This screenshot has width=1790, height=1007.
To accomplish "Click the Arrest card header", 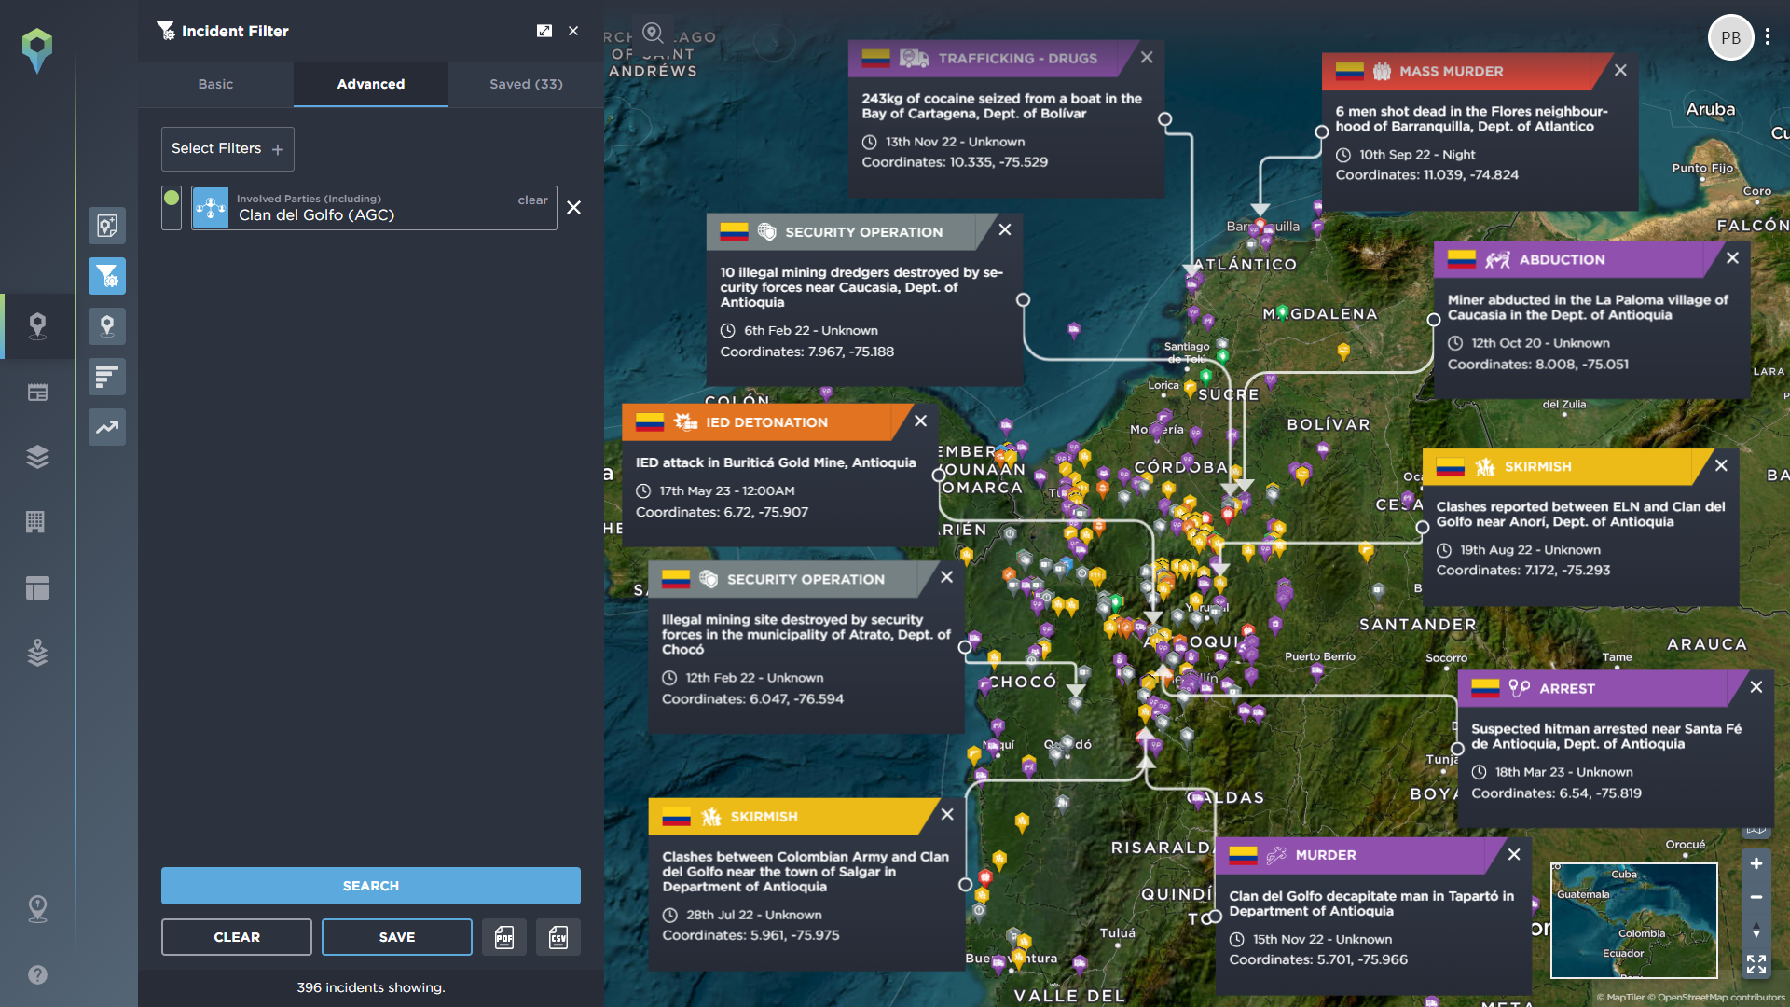I will click(x=1602, y=689).
